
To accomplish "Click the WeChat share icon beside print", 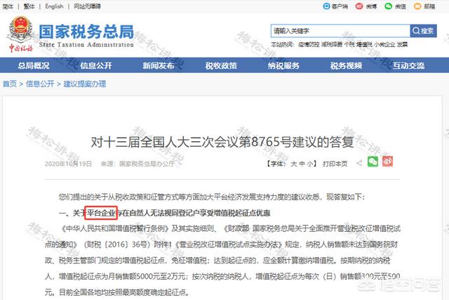I will pos(373,162).
